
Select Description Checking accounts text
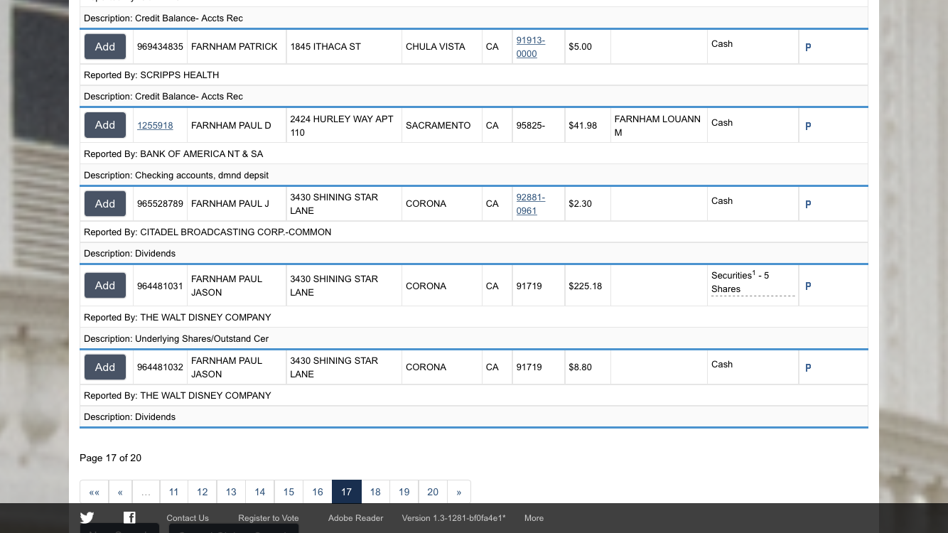pyautogui.click(x=176, y=176)
